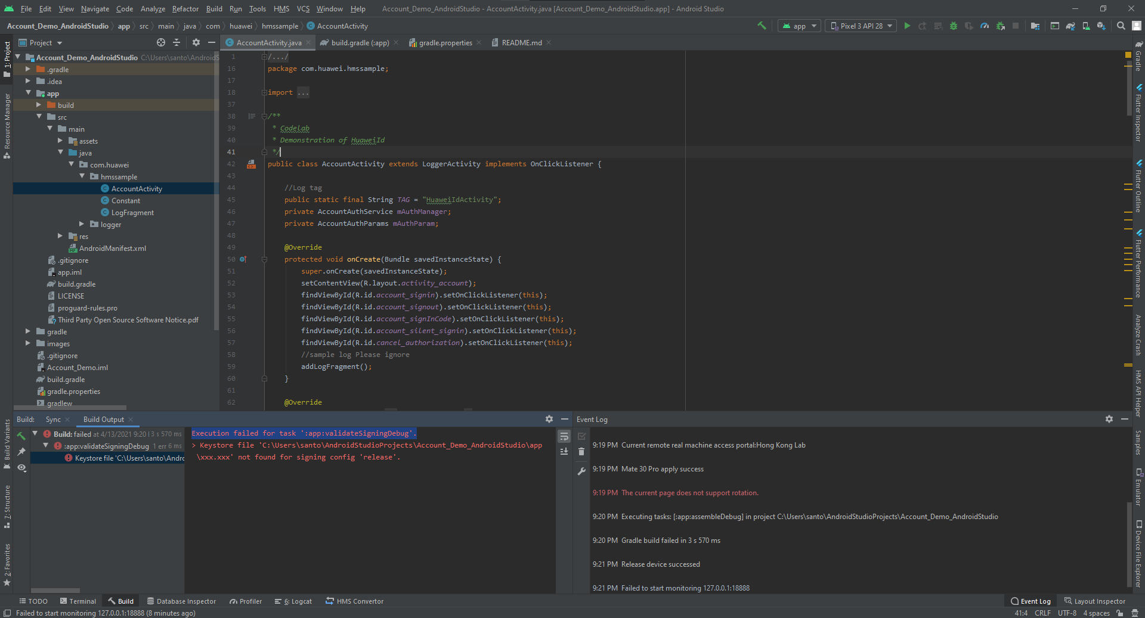Open the SDK Manager icon

[1101, 26]
